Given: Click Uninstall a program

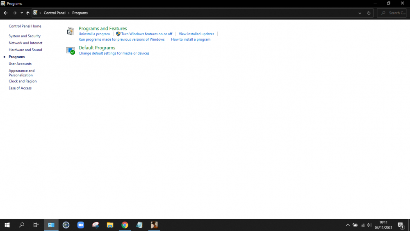Looking at the screenshot, I should coord(94,34).
